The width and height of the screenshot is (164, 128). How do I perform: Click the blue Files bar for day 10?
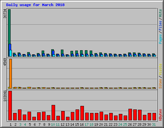coord(53,53)
